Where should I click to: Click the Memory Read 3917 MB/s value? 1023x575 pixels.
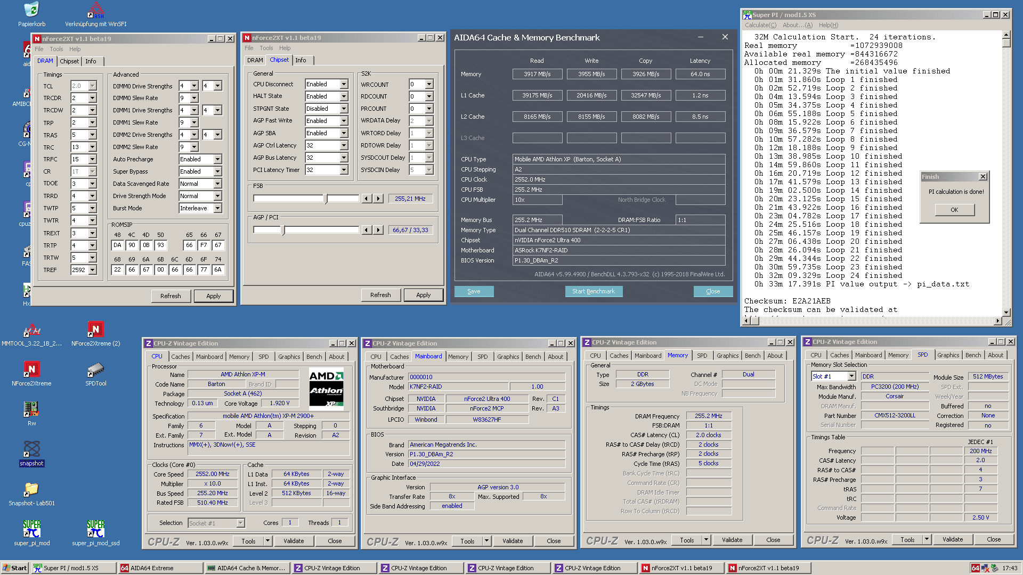(537, 74)
